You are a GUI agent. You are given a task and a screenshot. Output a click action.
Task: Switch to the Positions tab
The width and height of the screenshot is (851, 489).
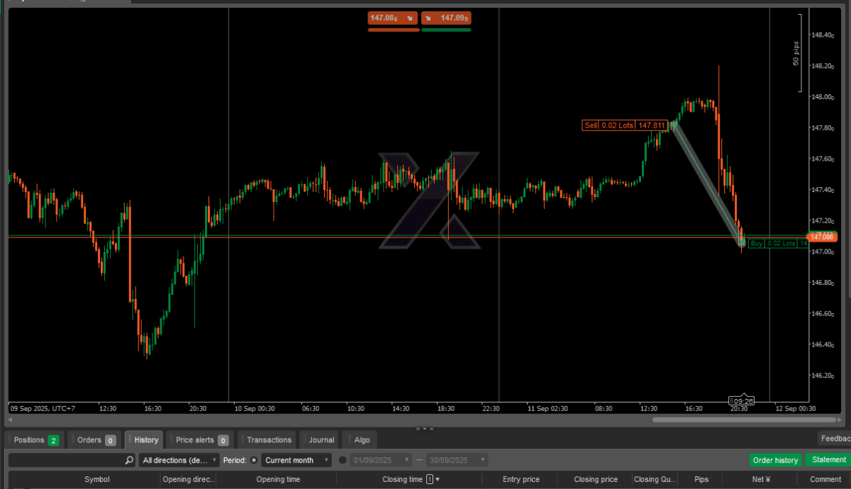(35, 440)
